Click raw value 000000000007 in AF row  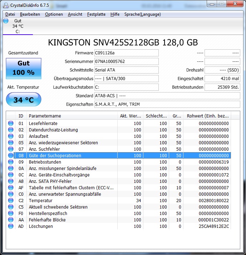(x=214, y=187)
